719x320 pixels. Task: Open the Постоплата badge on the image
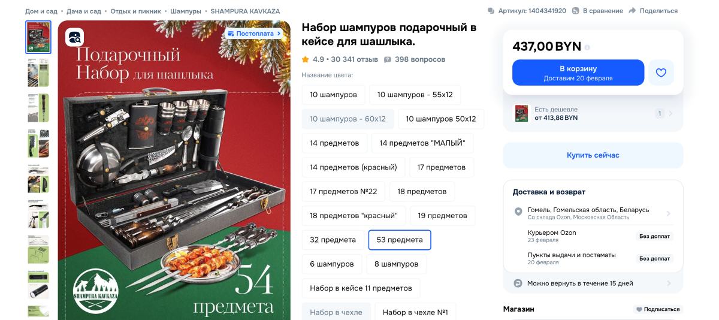click(x=255, y=34)
